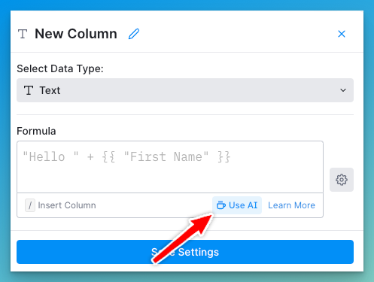This screenshot has width=374, height=282.
Task: Open the Select Data Type dropdown
Action: [x=185, y=90]
